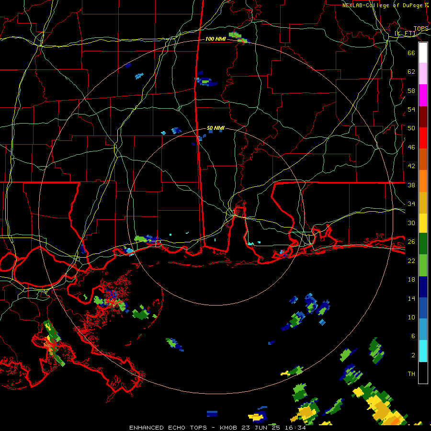Screen dimensions: 431x431
Task: Click the "23 JUN 25 16:34" timestamp
Action: 274,428
